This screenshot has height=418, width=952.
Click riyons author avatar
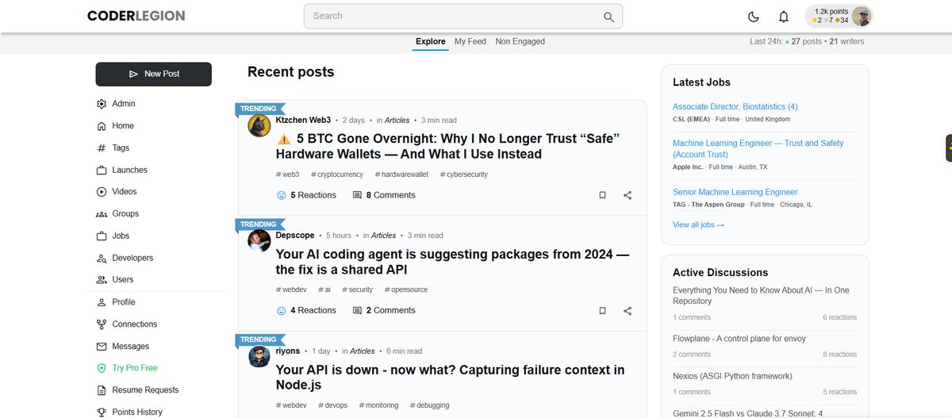coord(259,357)
